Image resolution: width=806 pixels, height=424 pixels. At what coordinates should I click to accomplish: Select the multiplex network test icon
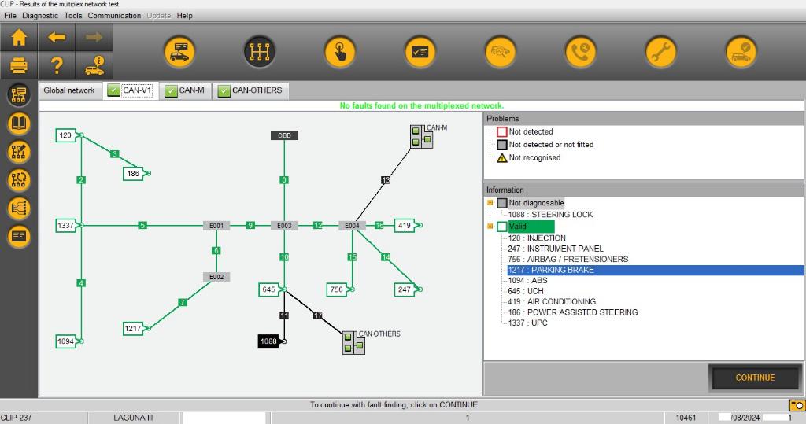(x=260, y=52)
